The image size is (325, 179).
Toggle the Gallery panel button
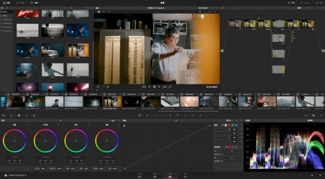7,3
